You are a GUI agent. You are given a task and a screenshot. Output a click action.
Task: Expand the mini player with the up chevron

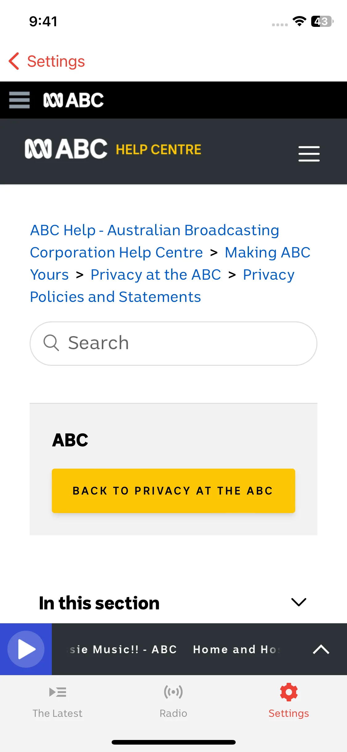click(x=321, y=649)
